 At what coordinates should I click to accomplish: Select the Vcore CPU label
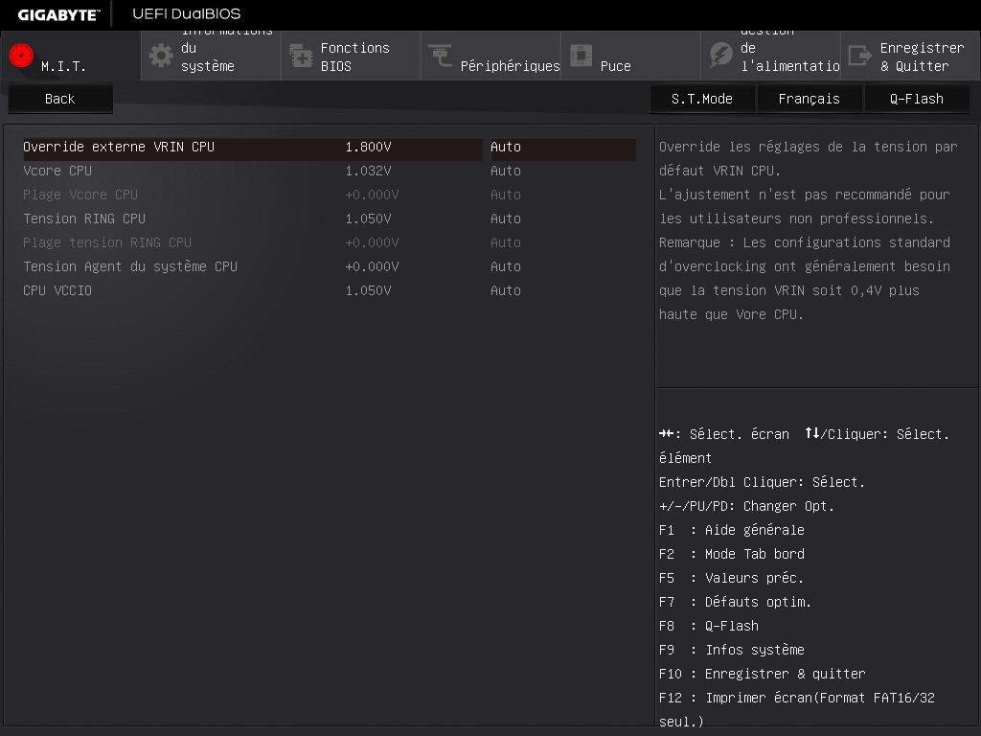pos(57,171)
